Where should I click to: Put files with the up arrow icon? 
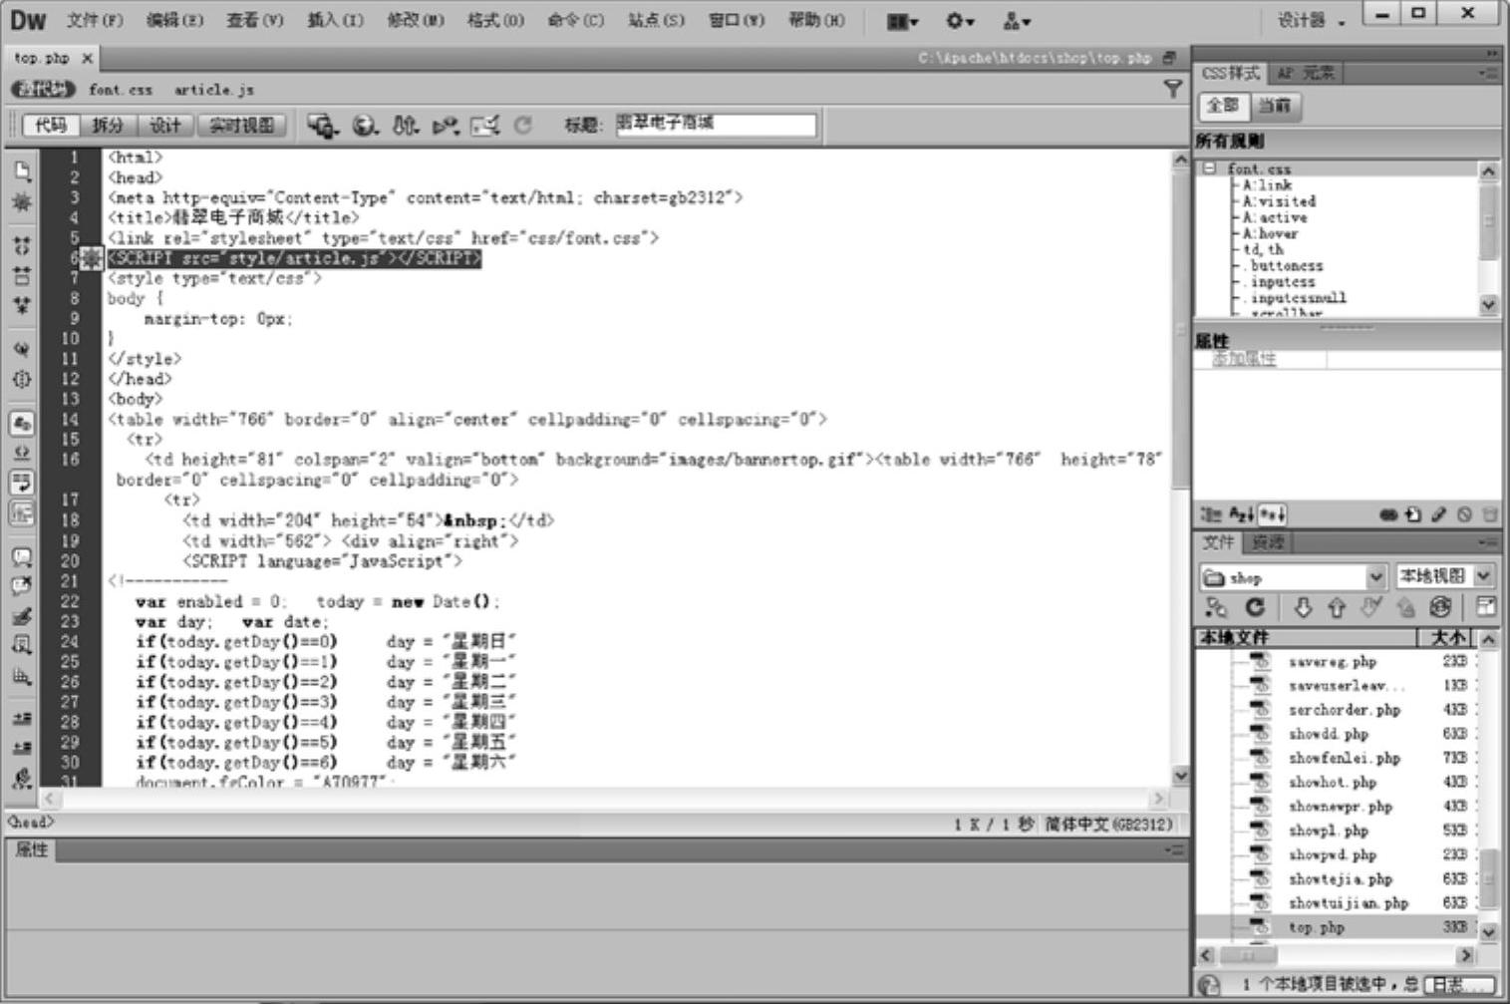(x=1337, y=607)
